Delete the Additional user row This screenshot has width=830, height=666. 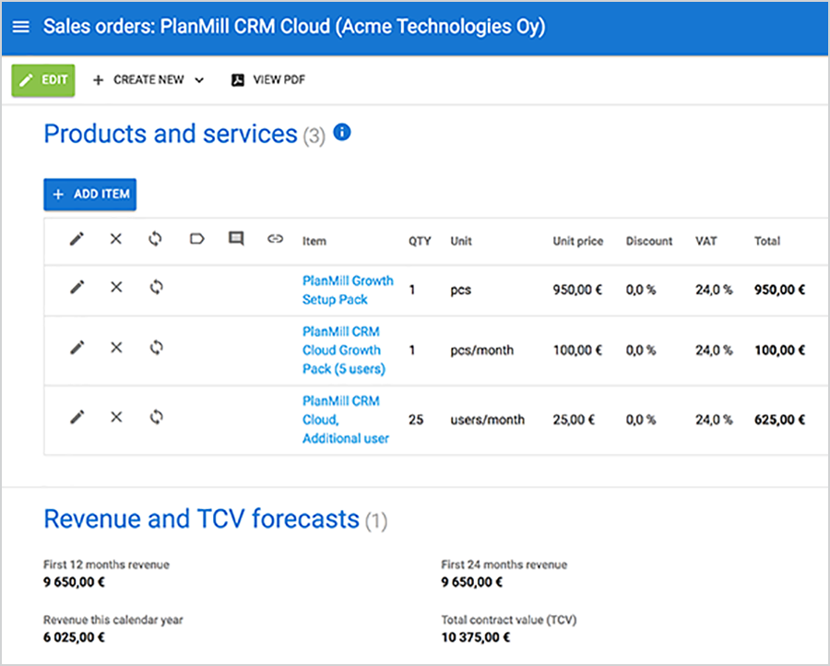pos(116,417)
